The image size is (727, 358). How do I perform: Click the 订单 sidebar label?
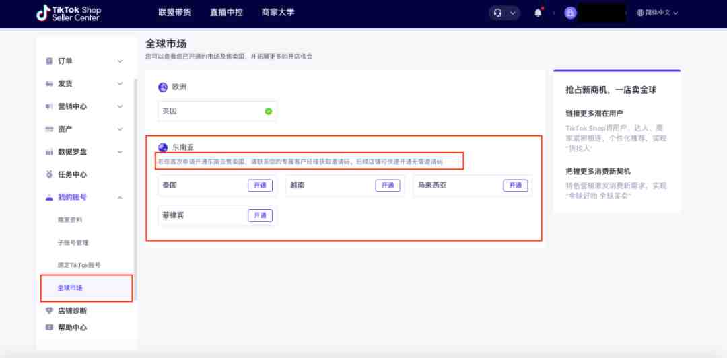65,61
